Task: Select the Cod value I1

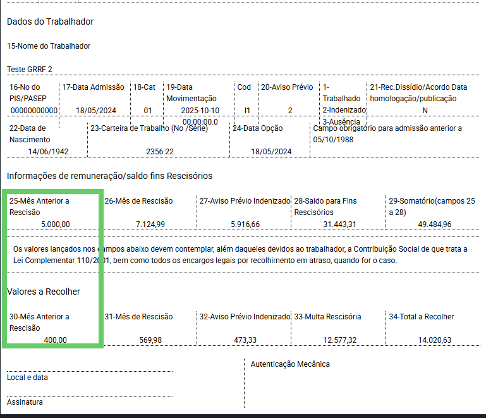Action: point(247,111)
